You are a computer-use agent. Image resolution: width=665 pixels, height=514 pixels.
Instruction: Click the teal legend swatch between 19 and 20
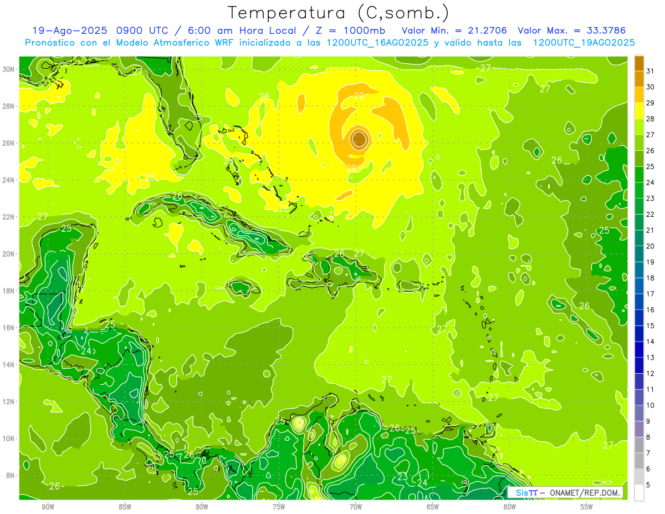pyautogui.click(x=639, y=255)
